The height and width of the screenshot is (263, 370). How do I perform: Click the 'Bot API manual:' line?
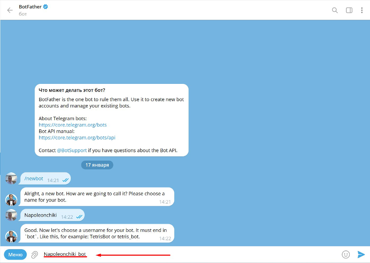pyautogui.click(x=56, y=131)
